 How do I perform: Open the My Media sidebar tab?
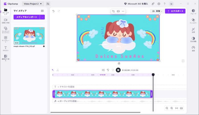click(5, 12)
